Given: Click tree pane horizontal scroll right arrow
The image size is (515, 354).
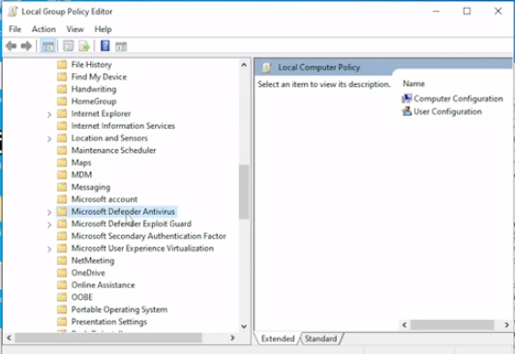Looking at the screenshot, I should [232, 338].
